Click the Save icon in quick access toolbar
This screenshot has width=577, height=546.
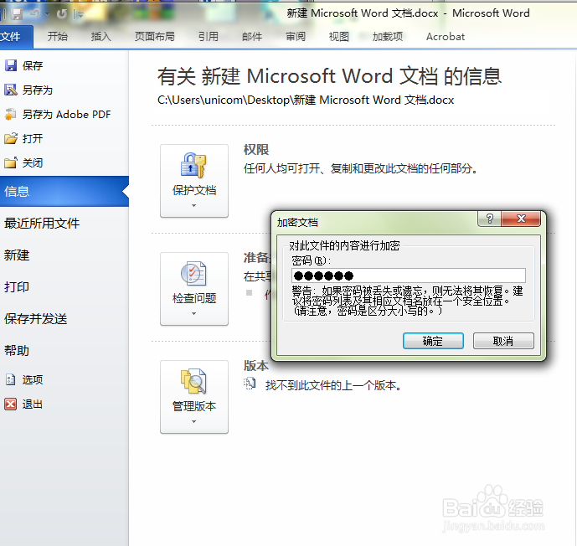click(16, 14)
